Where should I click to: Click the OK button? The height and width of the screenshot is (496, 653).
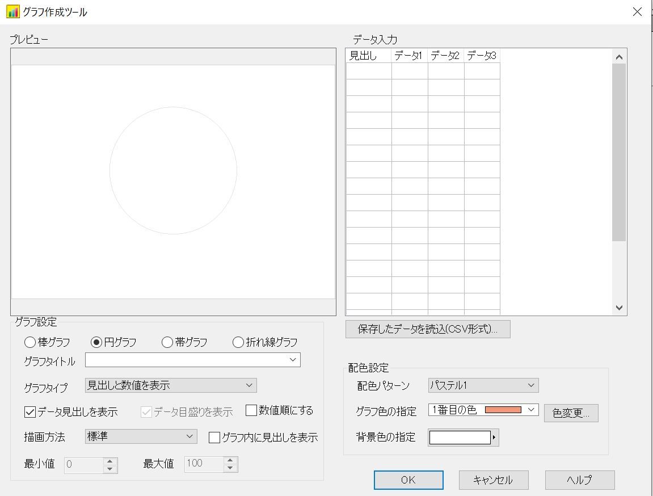(408, 480)
